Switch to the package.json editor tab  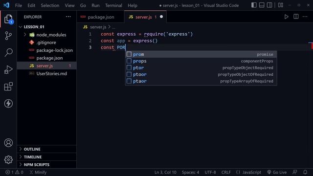(100, 17)
